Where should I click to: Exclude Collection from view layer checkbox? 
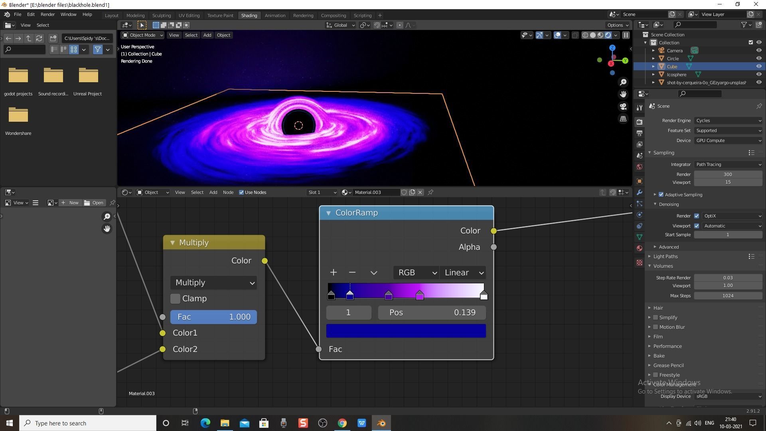click(x=751, y=42)
